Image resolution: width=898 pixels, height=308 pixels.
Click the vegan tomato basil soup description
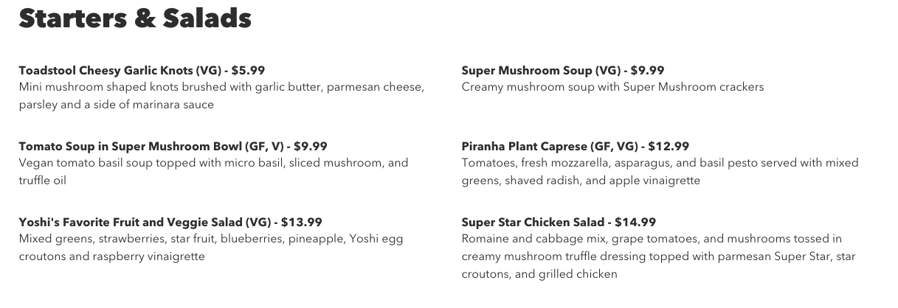(x=213, y=171)
